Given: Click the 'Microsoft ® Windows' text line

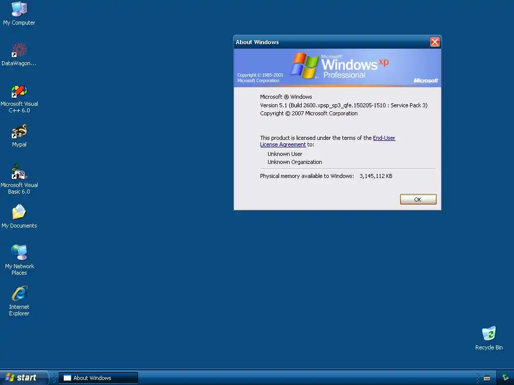Looking at the screenshot, I should click(x=286, y=97).
